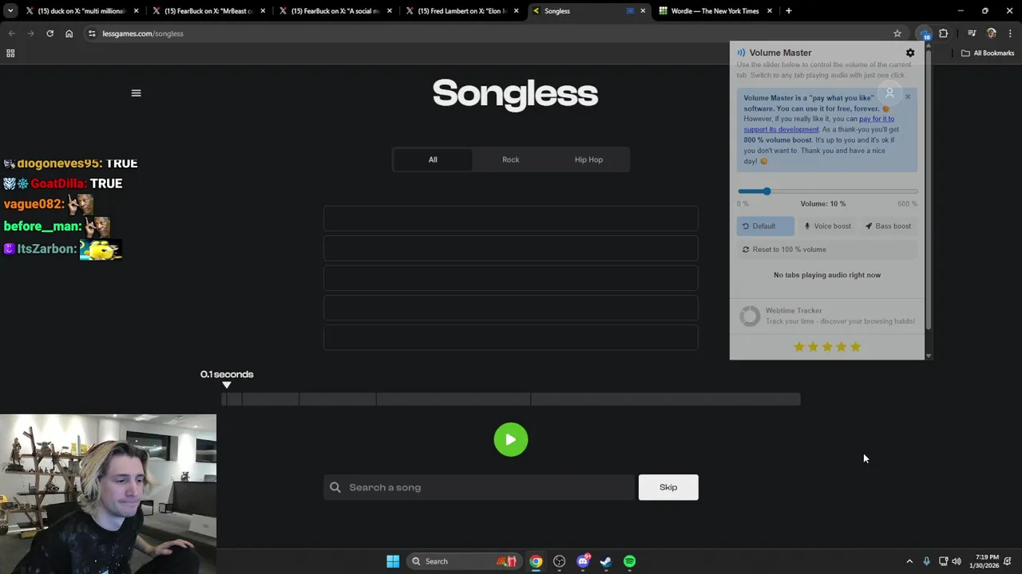Image resolution: width=1022 pixels, height=574 pixels.
Task: Open Volume Master settings gear
Action: (x=910, y=53)
